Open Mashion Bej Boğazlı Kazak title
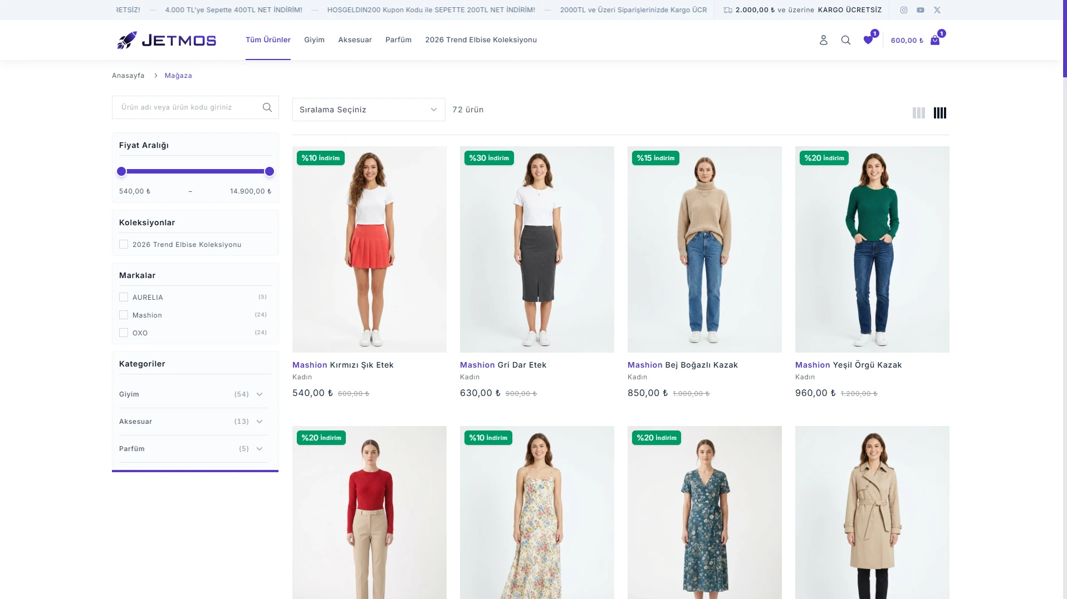Screen dimensions: 1067x599 [682, 365]
